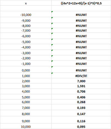Click the green error marker on the 1,000 row
Image resolution: width=111 pixels, height=129 pixels.
click(x=52, y=73)
